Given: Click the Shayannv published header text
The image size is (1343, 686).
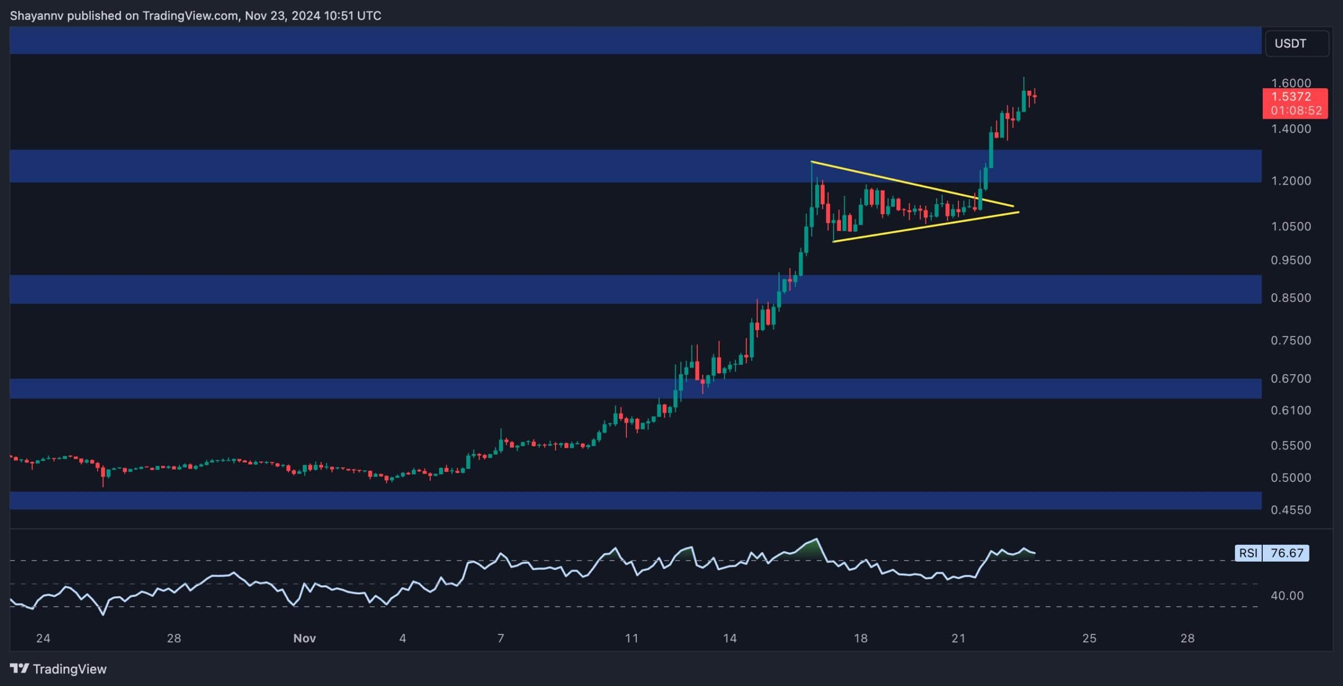Looking at the screenshot, I should point(195,16).
